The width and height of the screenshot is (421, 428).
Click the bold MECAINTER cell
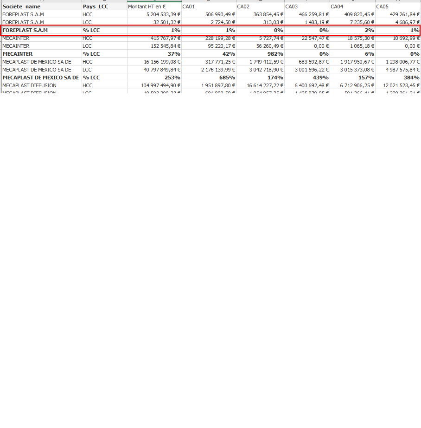pos(41,54)
